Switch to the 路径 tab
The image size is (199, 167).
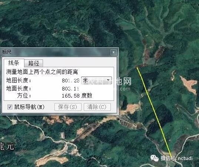34,63
